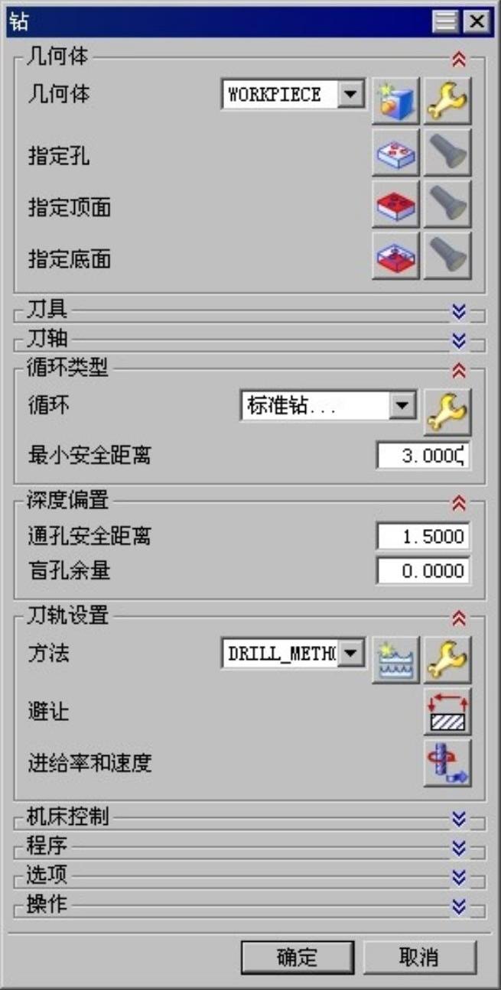Image resolution: width=501 pixels, height=990 pixels.
Task: Click the 指定顶面 specify top surface icon
Action: [396, 204]
